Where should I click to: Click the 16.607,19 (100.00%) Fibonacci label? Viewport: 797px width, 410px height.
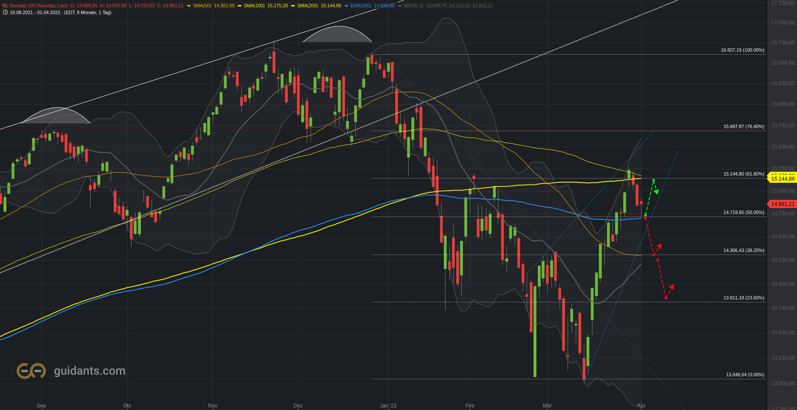[743, 50]
